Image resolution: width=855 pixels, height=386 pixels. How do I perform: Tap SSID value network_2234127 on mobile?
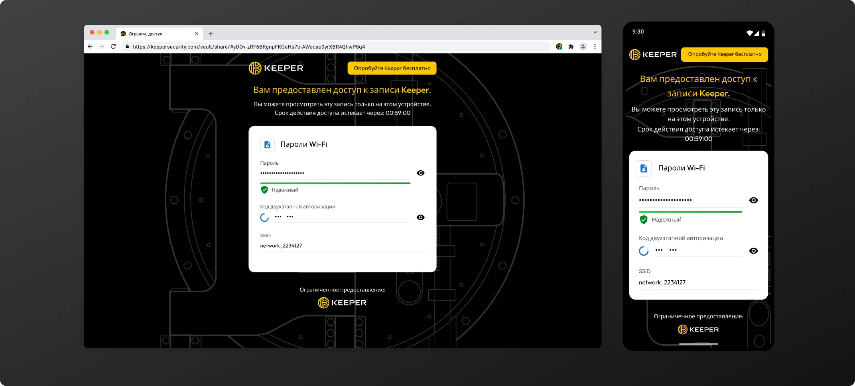coord(662,282)
